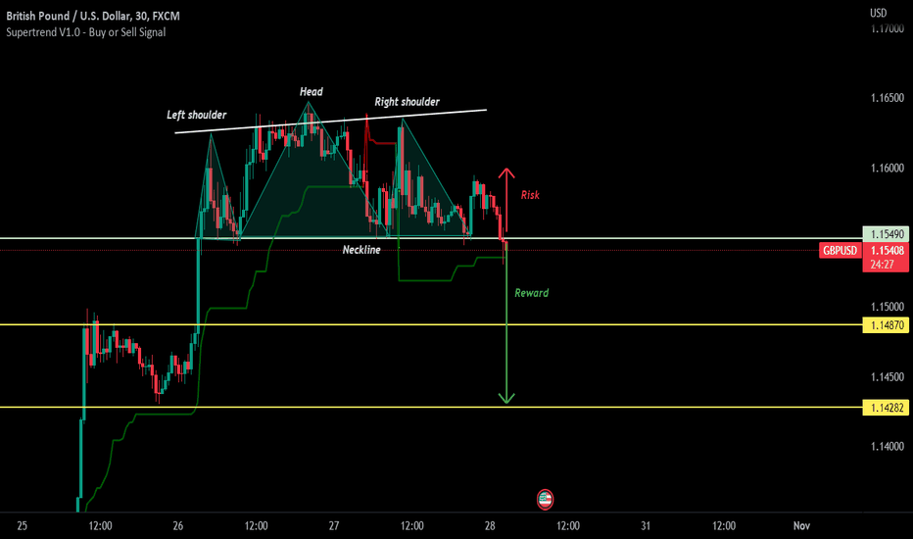Click the 1.15000 price axis tick
The image size is (913, 539).
tap(888, 307)
